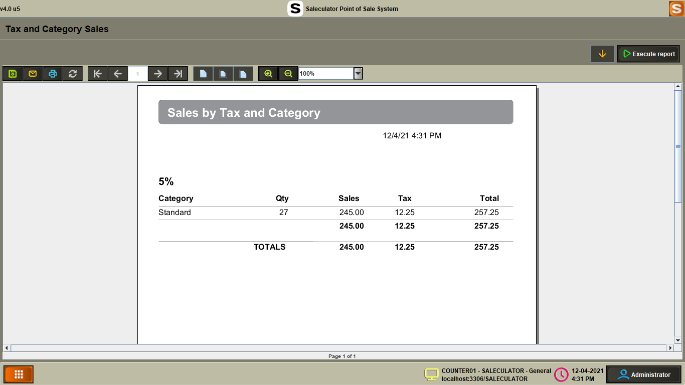
Task: Click the Category column header
Action: coord(176,199)
